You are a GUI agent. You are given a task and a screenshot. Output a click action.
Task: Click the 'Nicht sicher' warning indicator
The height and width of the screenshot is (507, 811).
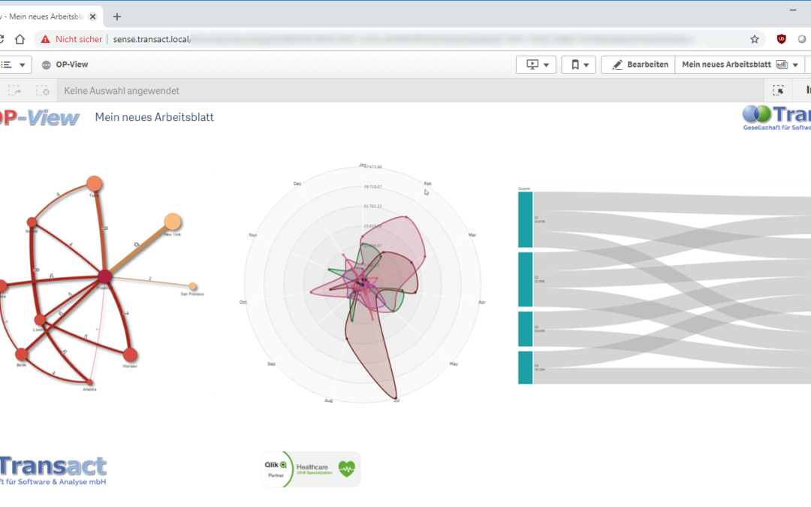tap(72, 39)
